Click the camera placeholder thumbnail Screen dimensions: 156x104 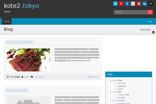click(28, 100)
